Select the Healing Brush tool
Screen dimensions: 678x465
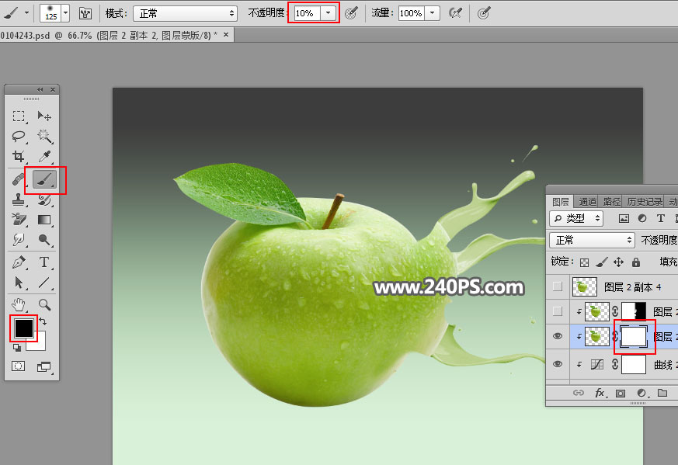click(x=19, y=179)
